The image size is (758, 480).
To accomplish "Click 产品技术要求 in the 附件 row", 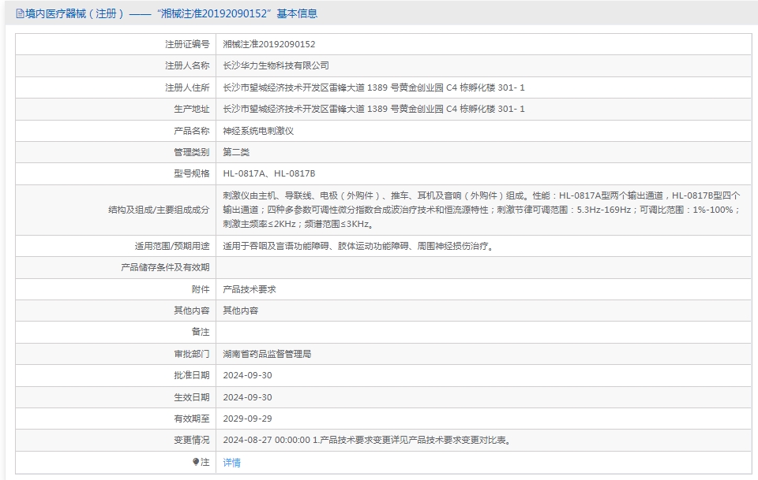I will tap(250, 289).
